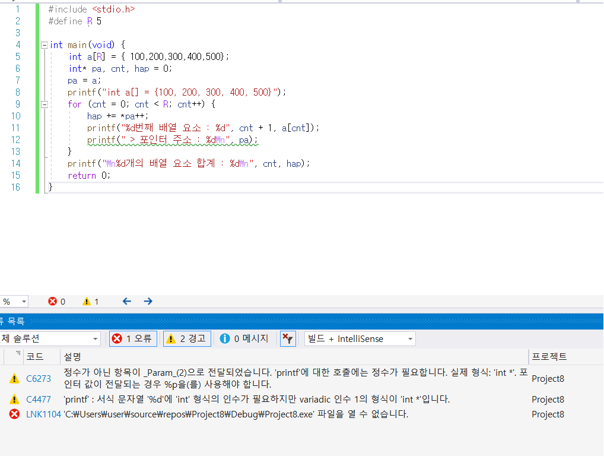Select the LNK1104 error row icon
604x456 pixels.
14,414
